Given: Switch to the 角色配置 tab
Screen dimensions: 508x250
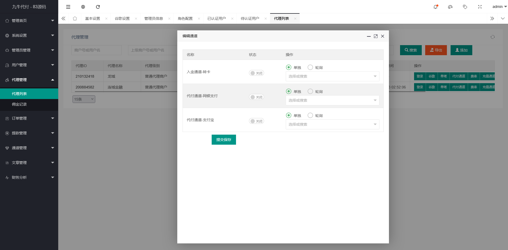Looking at the screenshot, I should (x=185, y=18).
